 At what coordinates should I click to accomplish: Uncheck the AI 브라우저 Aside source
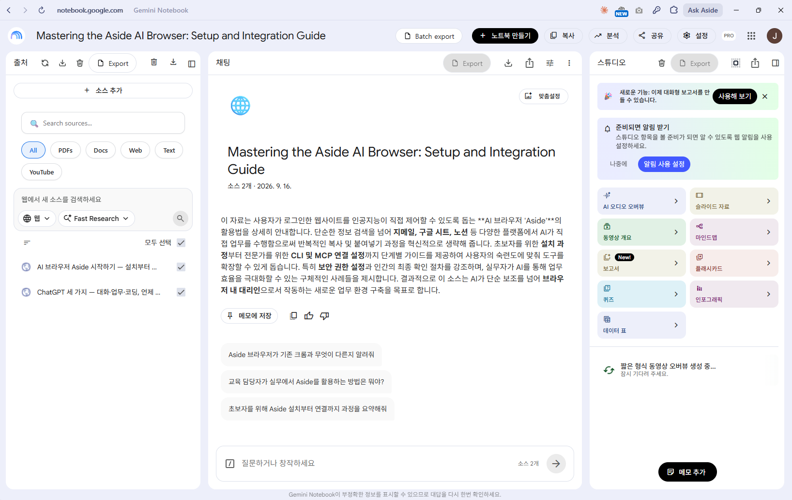pyautogui.click(x=181, y=267)
